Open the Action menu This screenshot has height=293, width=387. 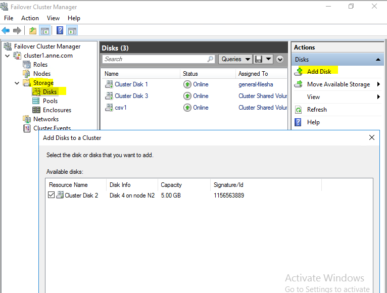click(30, 18)
